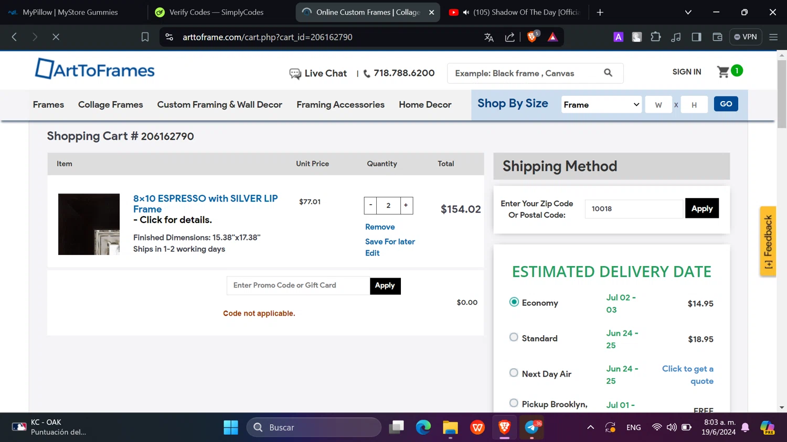Open the Frames menu
The width and height of the screenshot is (787, 442).
click(x=48, y=105)
